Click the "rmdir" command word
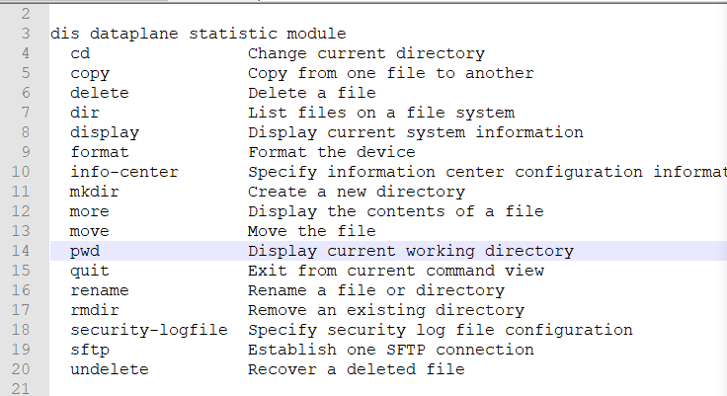727x396 pixels. click(x=94, y=310)
